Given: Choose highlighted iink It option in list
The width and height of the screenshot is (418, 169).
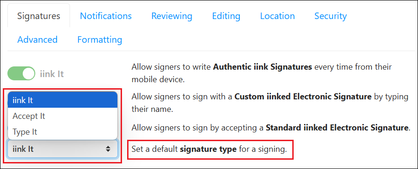Looking at the screenshot, I should tap(63, 100).
